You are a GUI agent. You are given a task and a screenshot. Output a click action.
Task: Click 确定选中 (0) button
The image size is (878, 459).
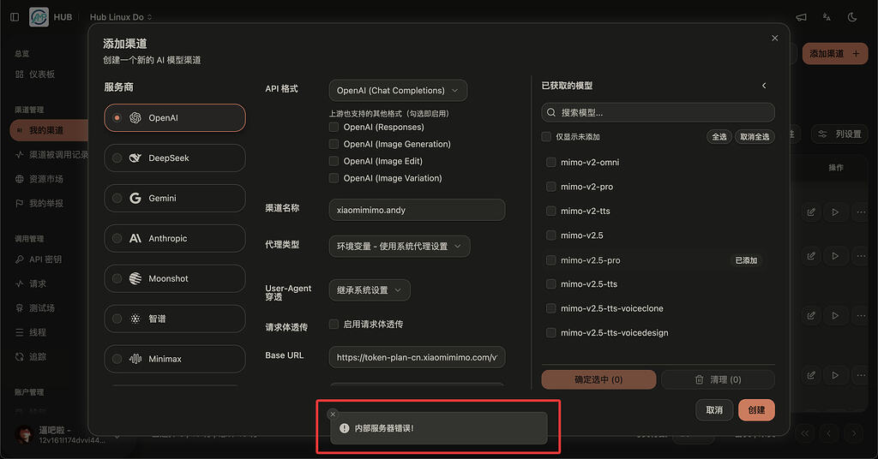click(598, 379)
